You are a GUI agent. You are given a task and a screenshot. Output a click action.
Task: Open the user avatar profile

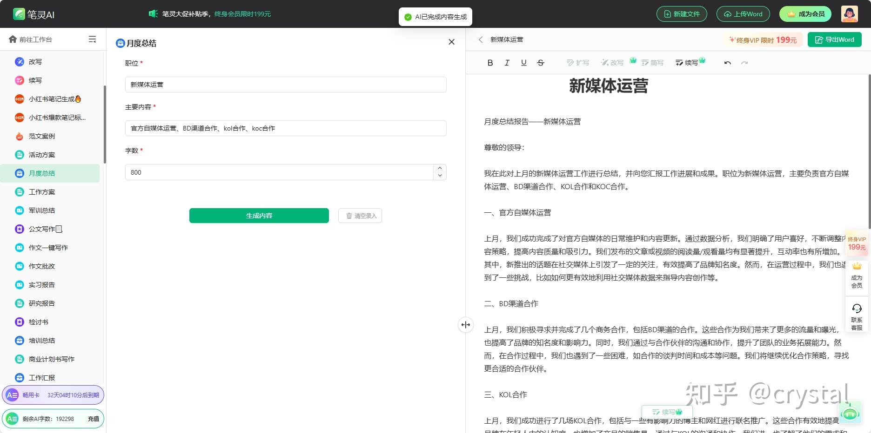[x=849, y=14]
